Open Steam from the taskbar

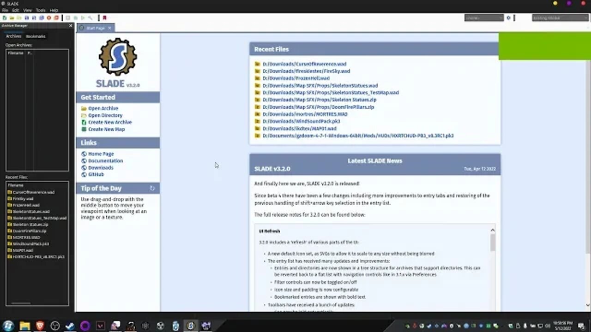tap(70, 326)
